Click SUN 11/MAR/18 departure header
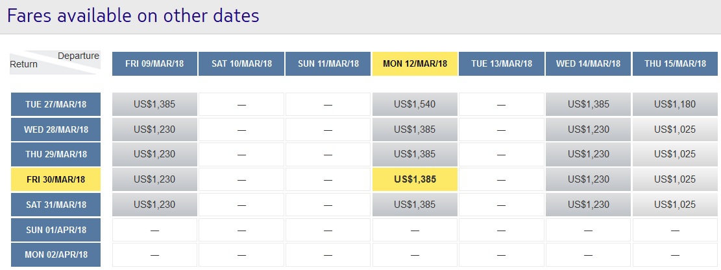721x270 pixels. point(328,63)
